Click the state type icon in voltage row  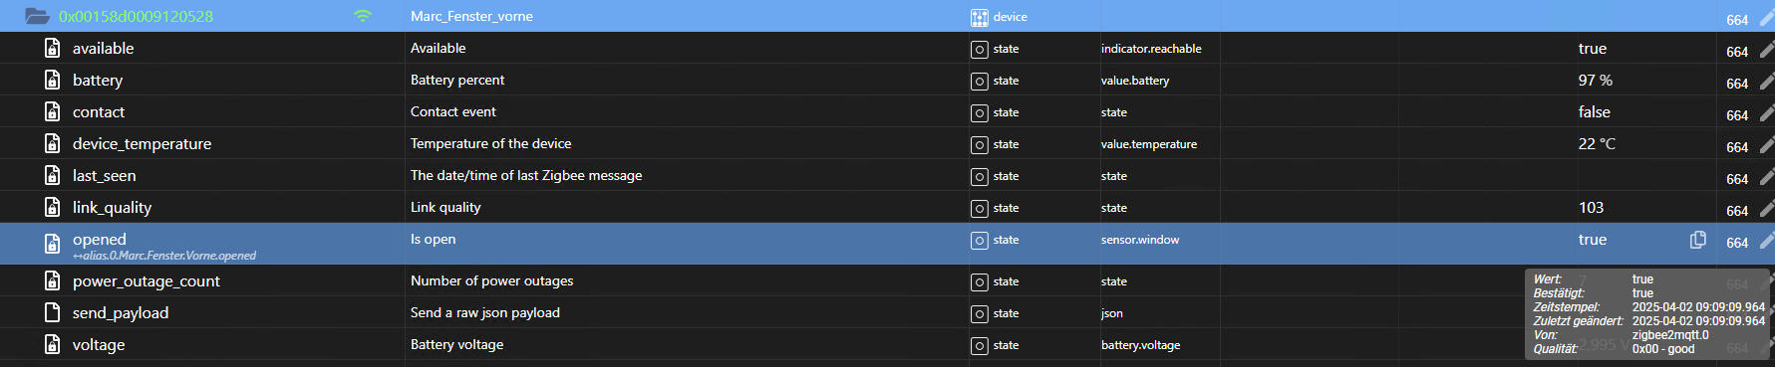click(x=980, y=345)
